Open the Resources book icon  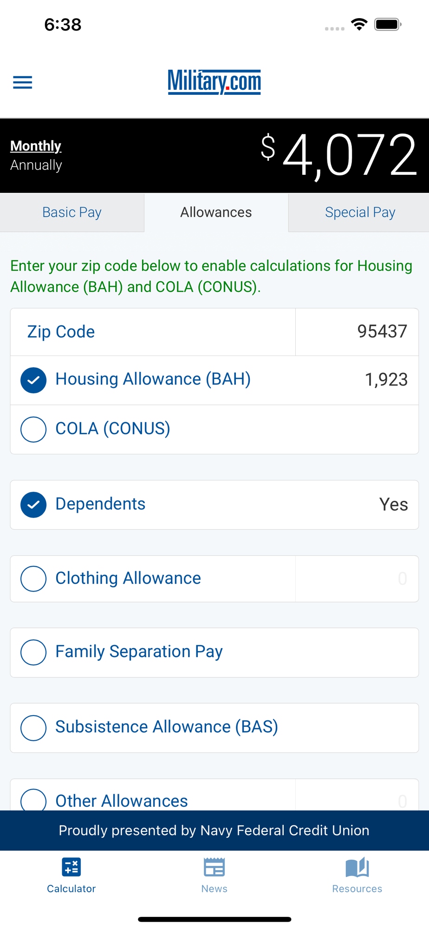coord(357,868)
